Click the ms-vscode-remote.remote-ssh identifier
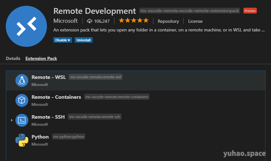Viewport: 271px width, 161px height. click(95, 117)
